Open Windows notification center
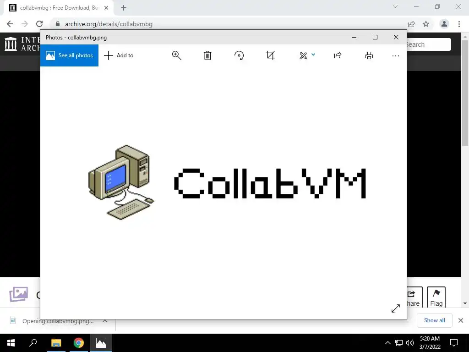This screenshot has height=352, width=469. 454,343
